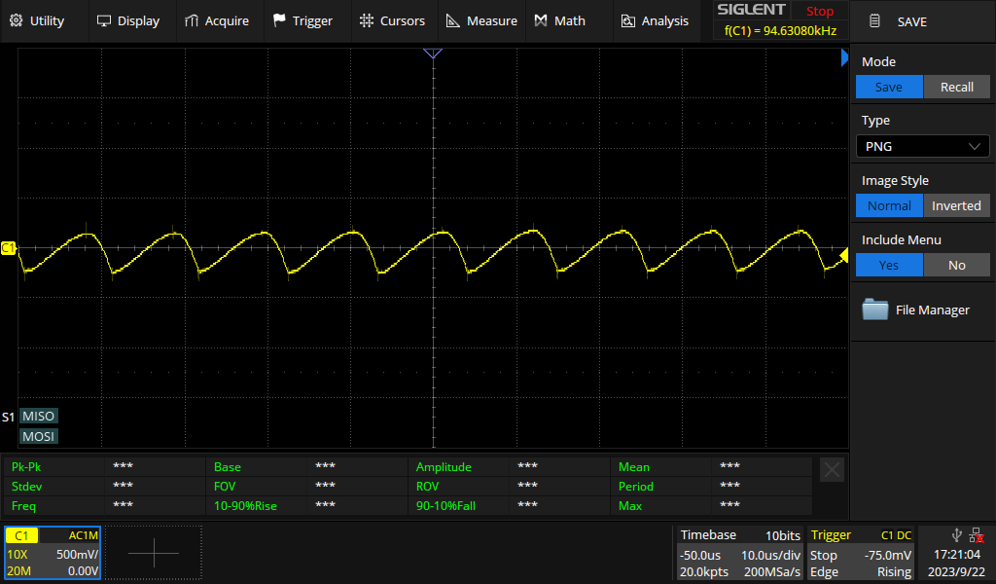The height and width of the screenshot is (584, 996).
Task: Select the C1 channel box
Action: pos(53,553)
